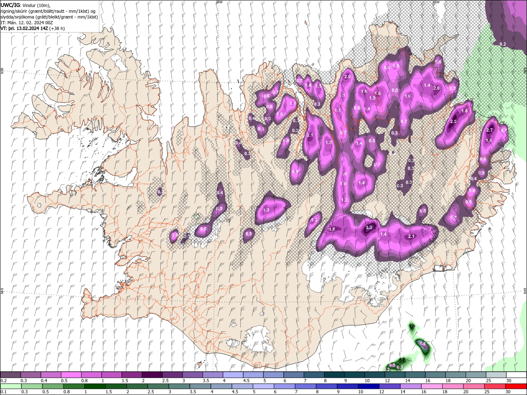Select bottom legend swatch between 1 and 1.5

(94, 386)
